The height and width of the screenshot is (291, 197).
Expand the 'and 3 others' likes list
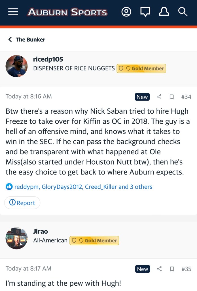[135, 187]
